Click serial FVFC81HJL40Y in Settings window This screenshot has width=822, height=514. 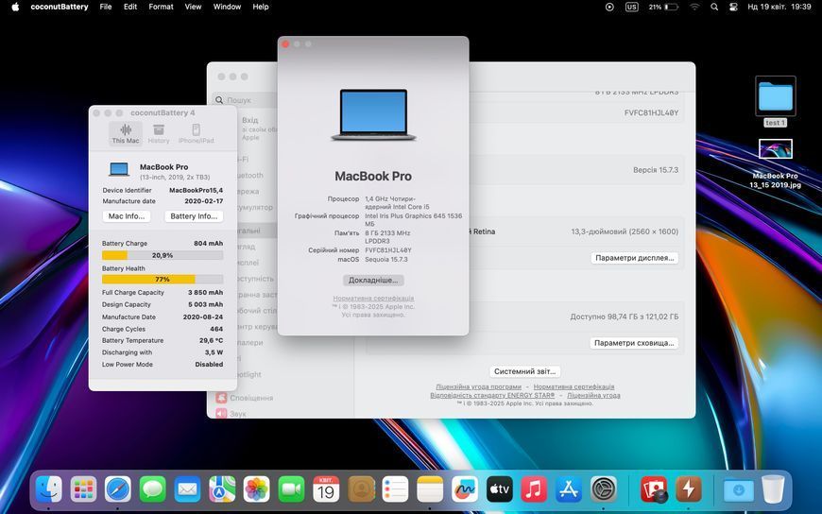[651, 112]
